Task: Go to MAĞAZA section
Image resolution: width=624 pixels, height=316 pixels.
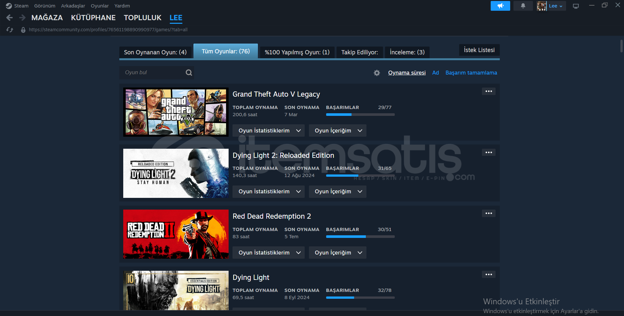Action: [47, 18]
